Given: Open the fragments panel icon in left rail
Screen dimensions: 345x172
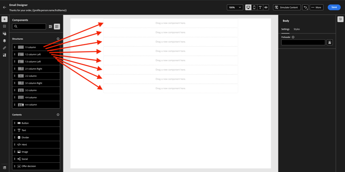Looking at the screenshot, I should 5,26.
